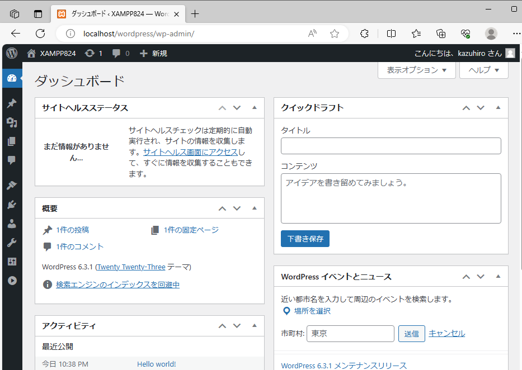Follow the サイトヘルス画面にアクセス link
The image size is (522, 370).
191,152
